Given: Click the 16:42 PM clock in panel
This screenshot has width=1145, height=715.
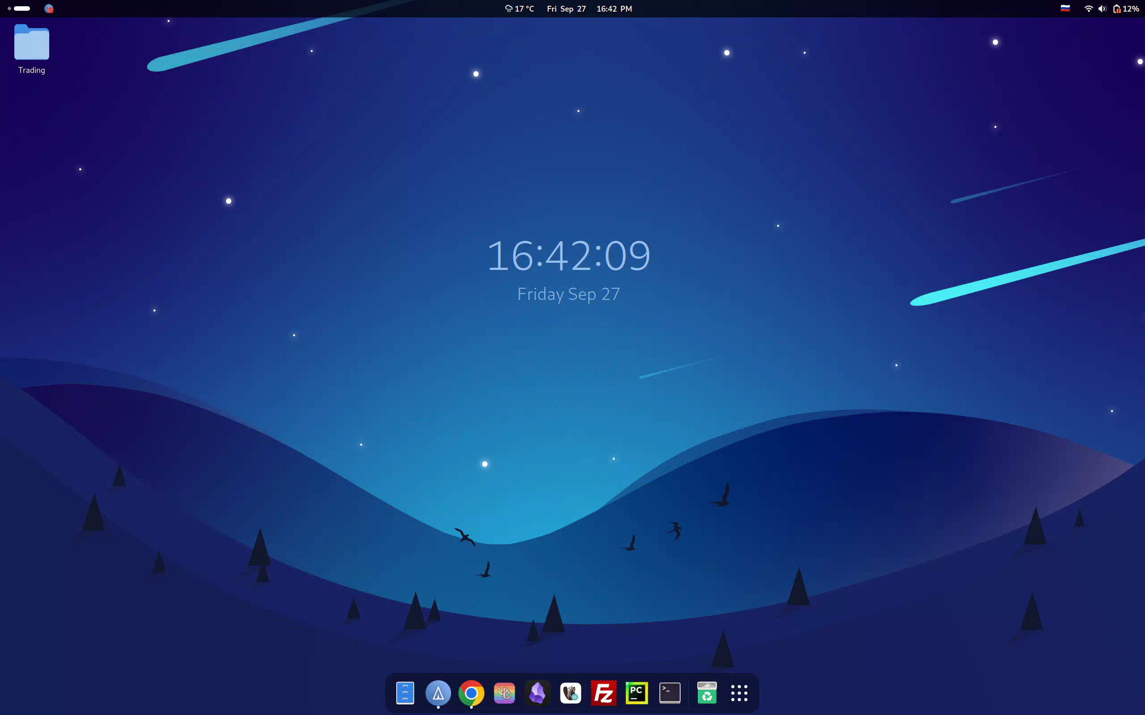Looking at the screenshot, I should (x=614, y=8).
